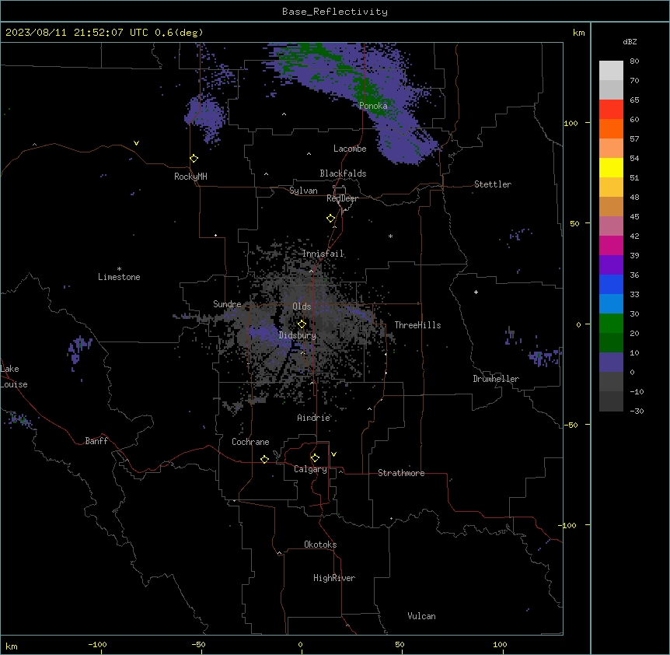Click the Olds town label
This screenshot has width=670, height=655.
[x=302, y=306]
